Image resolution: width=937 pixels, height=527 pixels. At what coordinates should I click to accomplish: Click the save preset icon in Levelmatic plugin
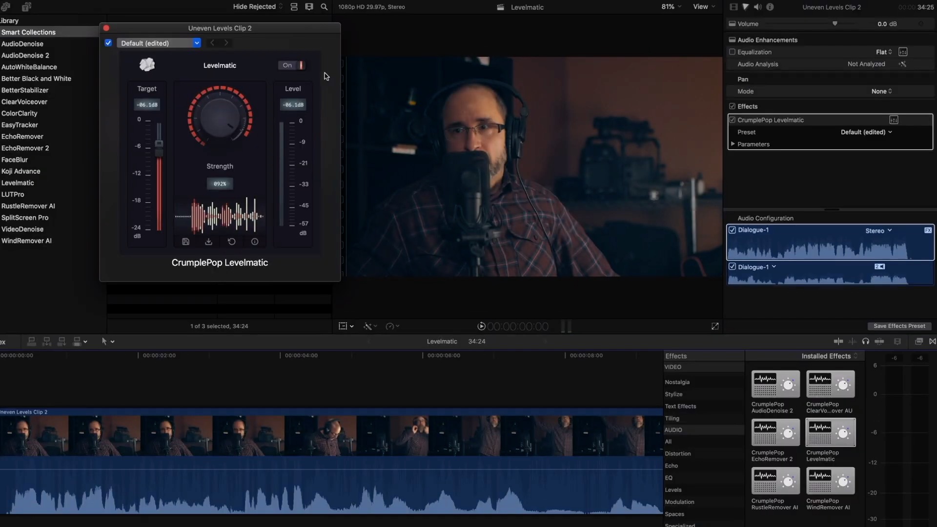[185, 242]
